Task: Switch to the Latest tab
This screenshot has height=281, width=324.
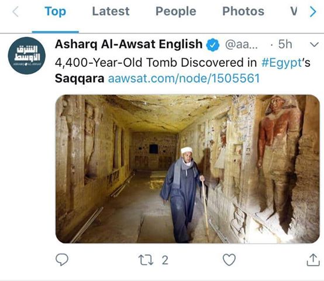Action: coord(111,11)
